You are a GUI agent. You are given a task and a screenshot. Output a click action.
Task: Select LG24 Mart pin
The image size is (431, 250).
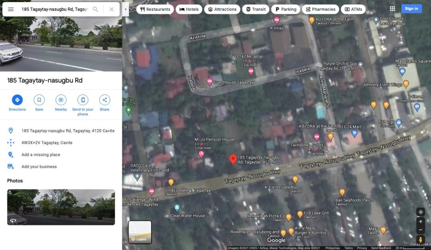coord(354,134)
